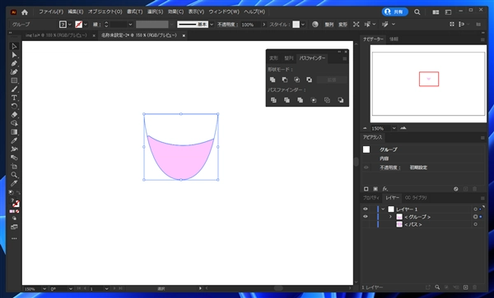494x298 pixels.
Task: Click the Navigator zoom-in mountain icon
Action: point(403,128)
